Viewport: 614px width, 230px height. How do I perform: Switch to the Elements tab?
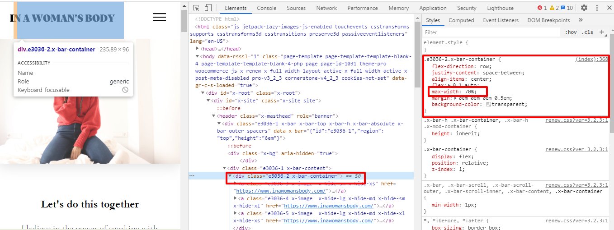pyautogui.click(x=236, y=8)
